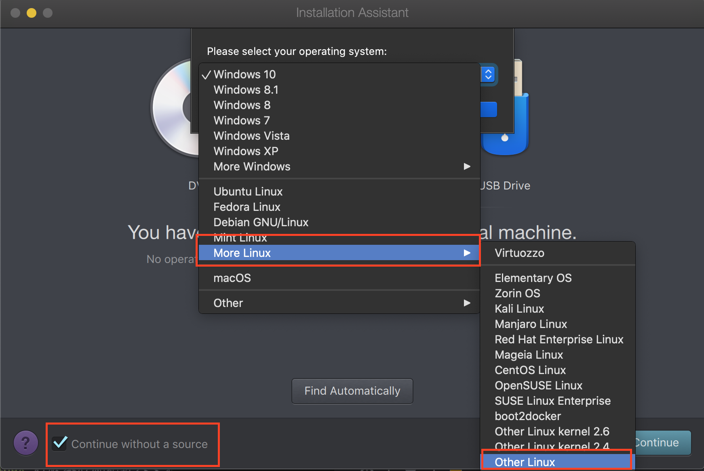
Task: Pick Red Hat Enterprise Linux
Action: (x=558, y=339)
